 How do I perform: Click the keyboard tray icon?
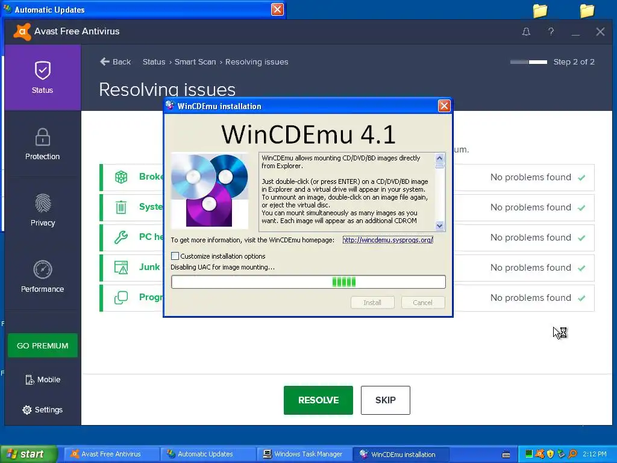pyautogui.click(x=506, y=455)
